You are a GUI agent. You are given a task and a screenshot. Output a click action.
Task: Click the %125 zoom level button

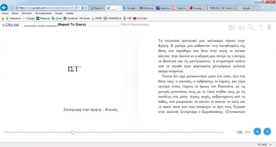(x=262, y=145)
